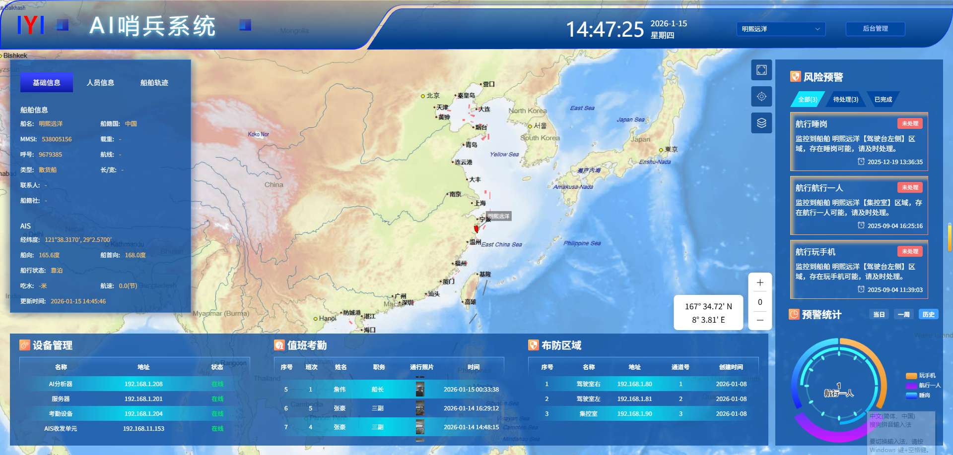Open the 明熙远洋 ship dropdown
This screenshot has height=455, width=953.
point(781,29)
